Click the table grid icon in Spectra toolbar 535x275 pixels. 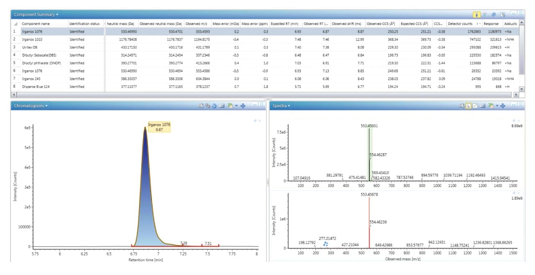pos(483,106)
